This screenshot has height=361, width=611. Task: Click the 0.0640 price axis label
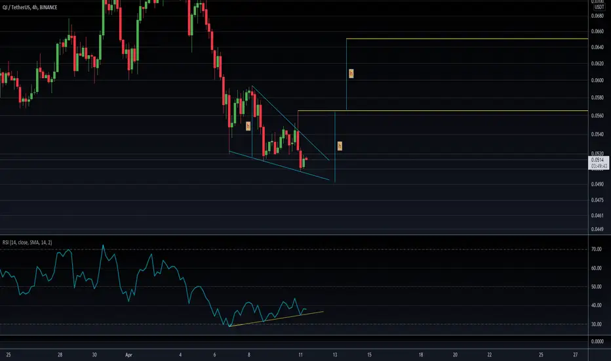[597, 47]
